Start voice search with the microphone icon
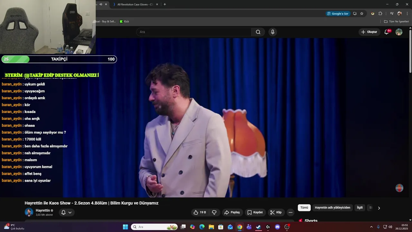412x232 pixels. 273,32
